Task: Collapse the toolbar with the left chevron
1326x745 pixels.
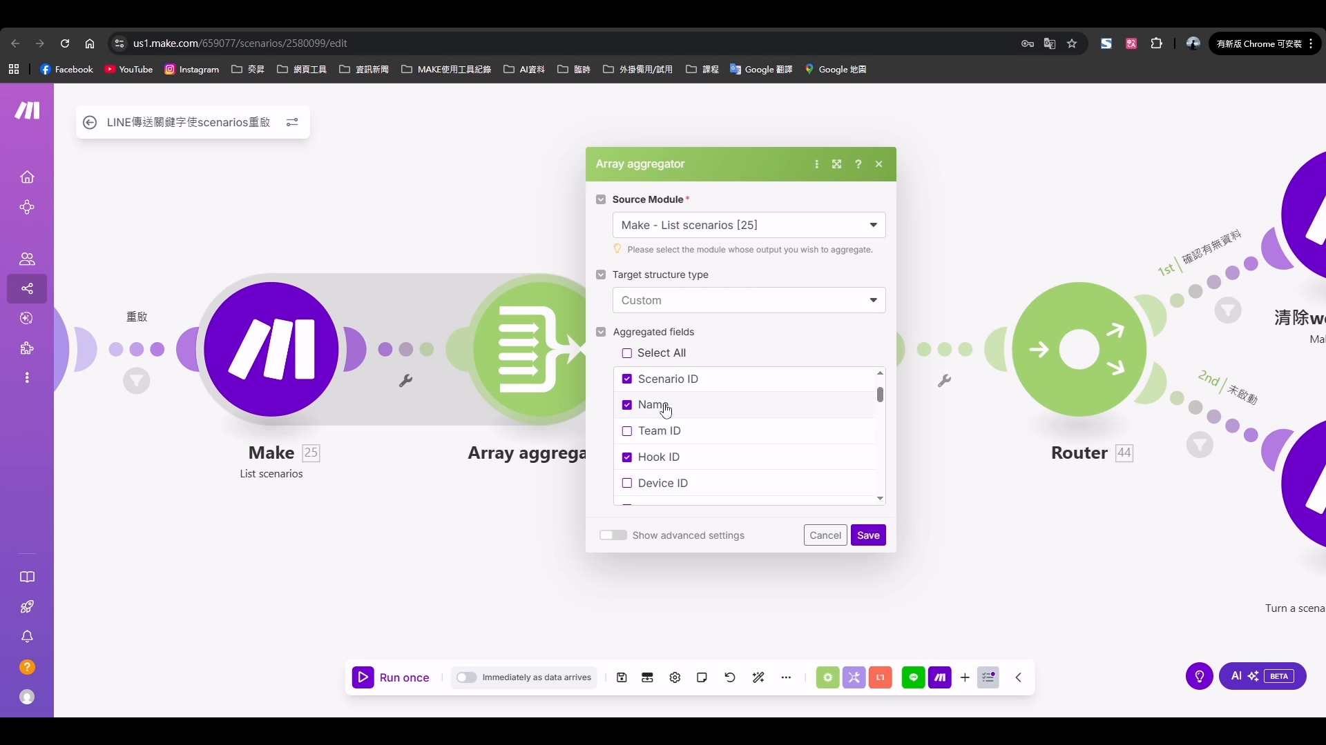Action: pos(1018,677)
